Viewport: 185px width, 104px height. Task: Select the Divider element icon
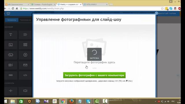(11, 91)
